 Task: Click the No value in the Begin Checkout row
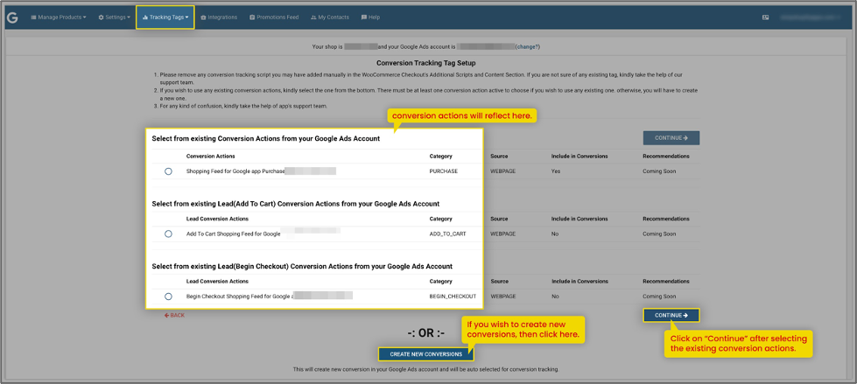(x=555, y=296)
